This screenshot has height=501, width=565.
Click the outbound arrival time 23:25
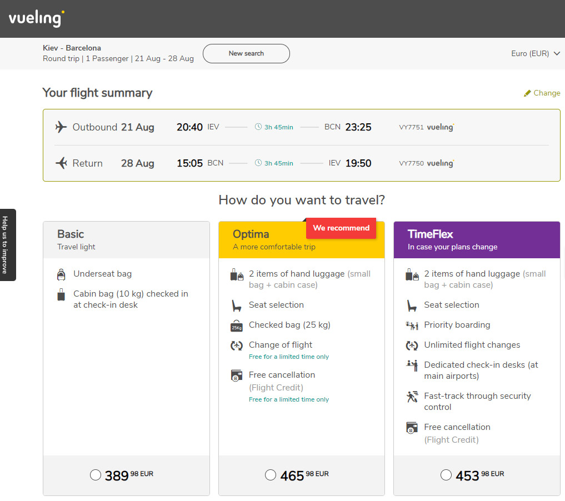(358, 127)
